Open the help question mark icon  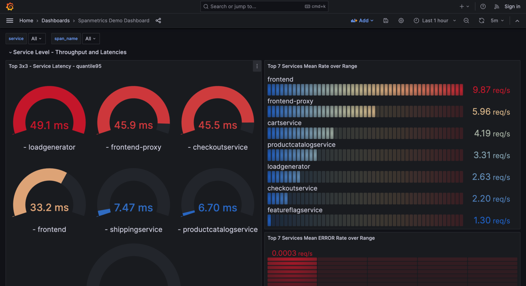[x=483, y=7]
